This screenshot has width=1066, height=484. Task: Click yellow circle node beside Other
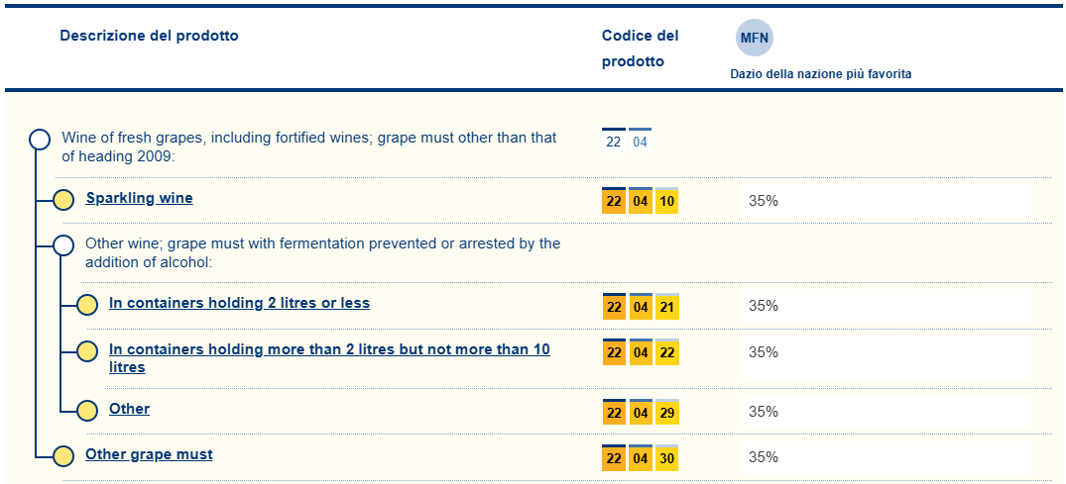87,411
